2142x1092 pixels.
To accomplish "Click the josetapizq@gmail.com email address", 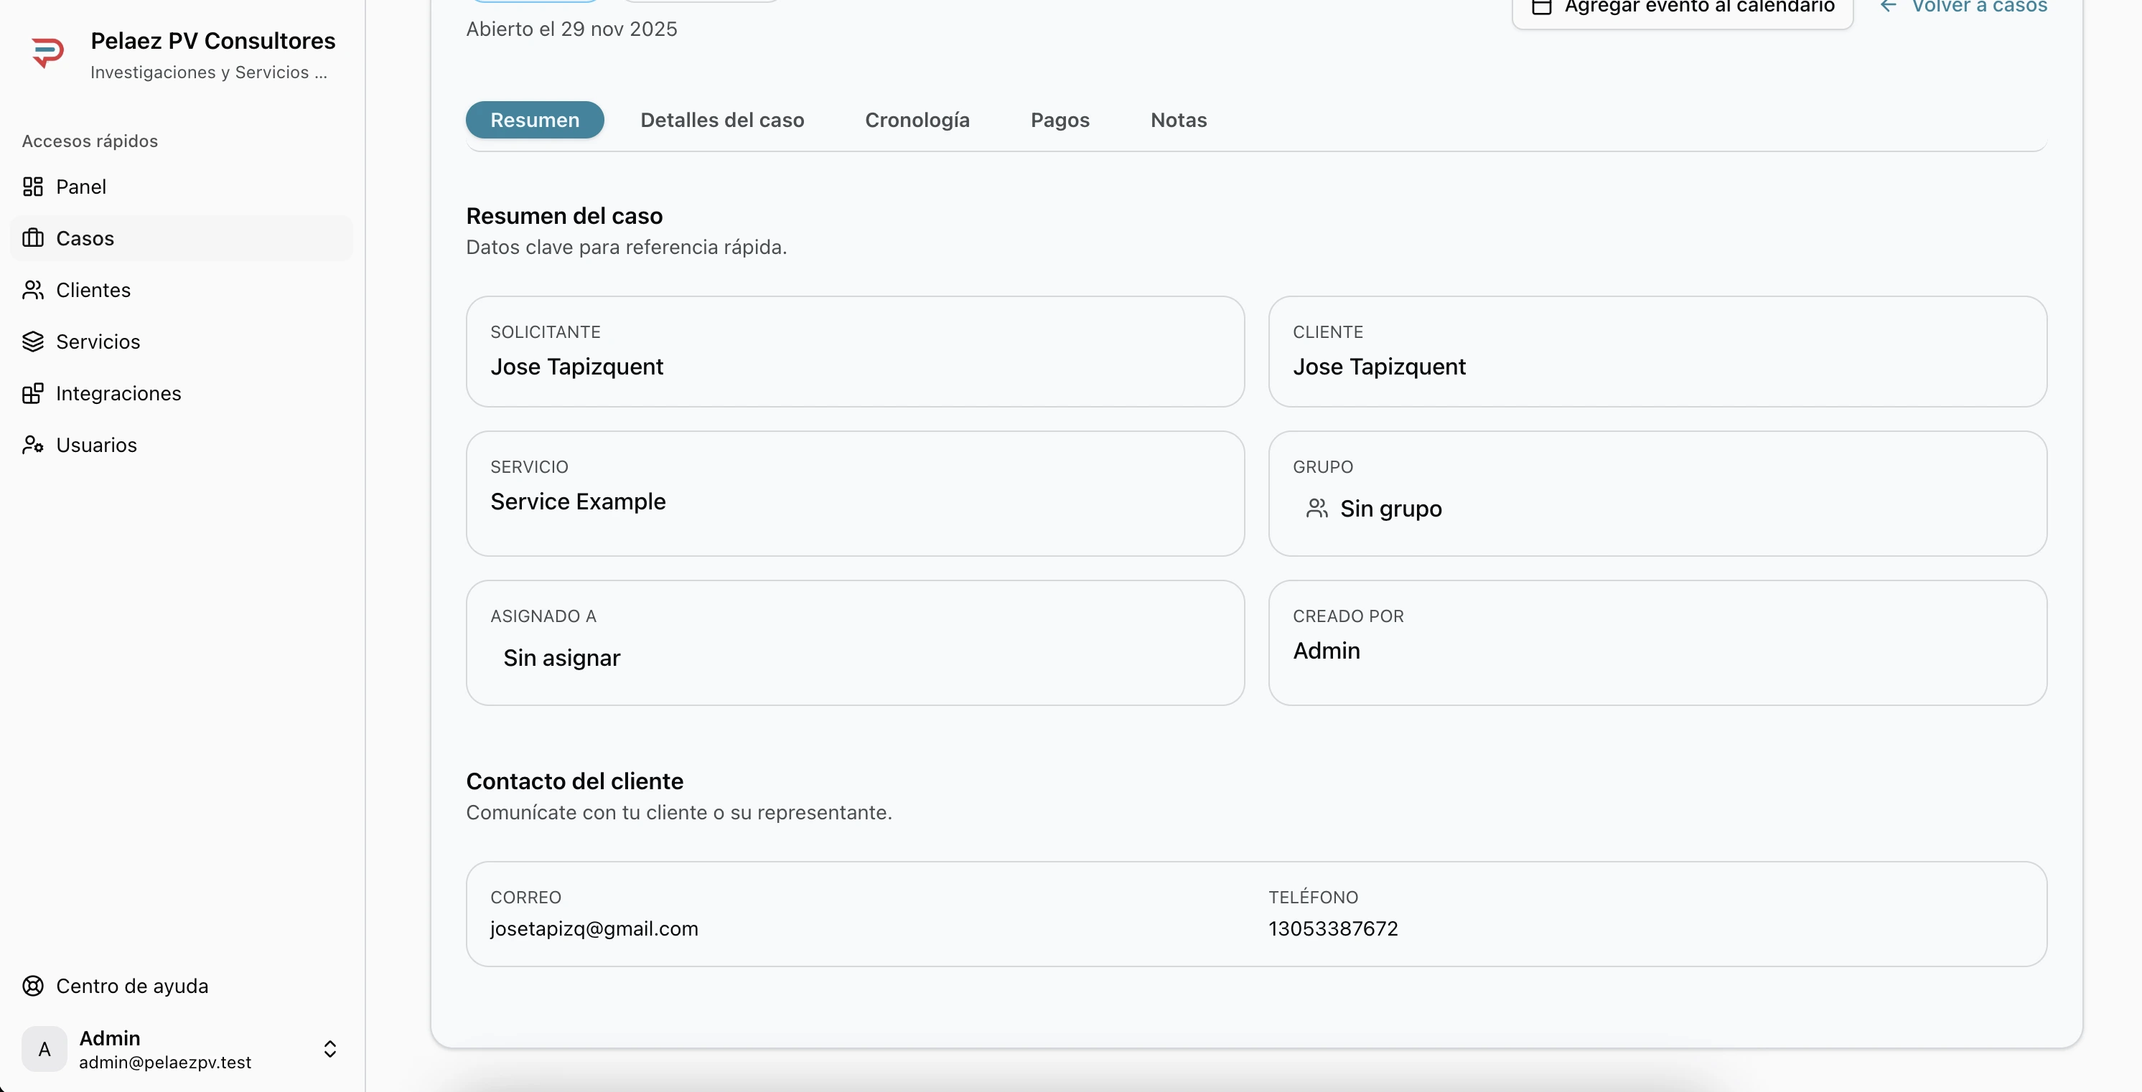I will [594, 928].
